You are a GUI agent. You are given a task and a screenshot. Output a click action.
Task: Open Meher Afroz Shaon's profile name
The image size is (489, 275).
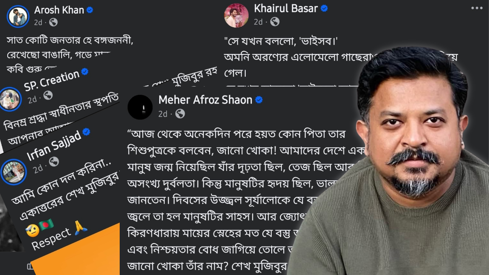tap(205, 100)
